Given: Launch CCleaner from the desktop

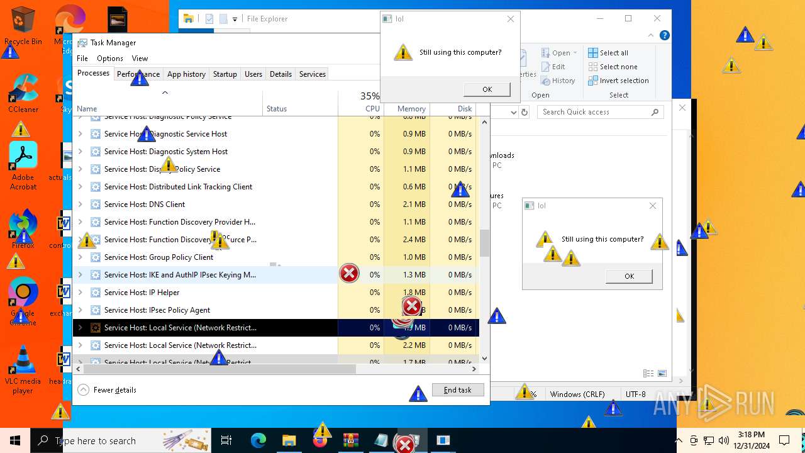Looking at the screenshot, I should click(x=23, y=94).
